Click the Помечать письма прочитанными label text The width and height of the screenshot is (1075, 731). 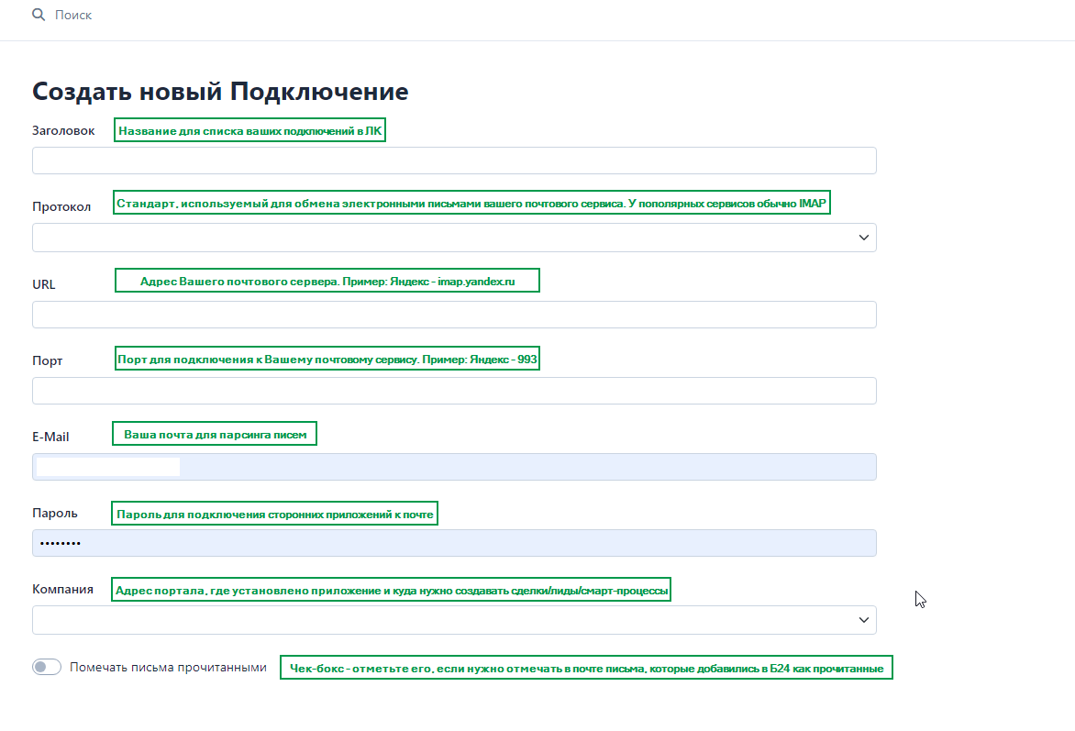tap(168, 668)
